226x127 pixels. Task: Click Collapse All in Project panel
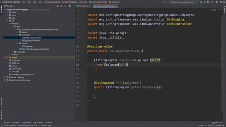pos(65,6)
